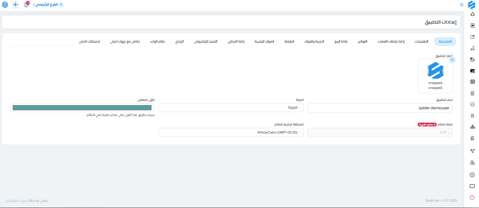479x208 pixels.
Task: Open the wallet icon in the sidebar
Action: tap(472, 71)
